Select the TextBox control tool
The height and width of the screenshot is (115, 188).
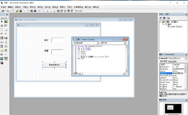click(6, 26)
